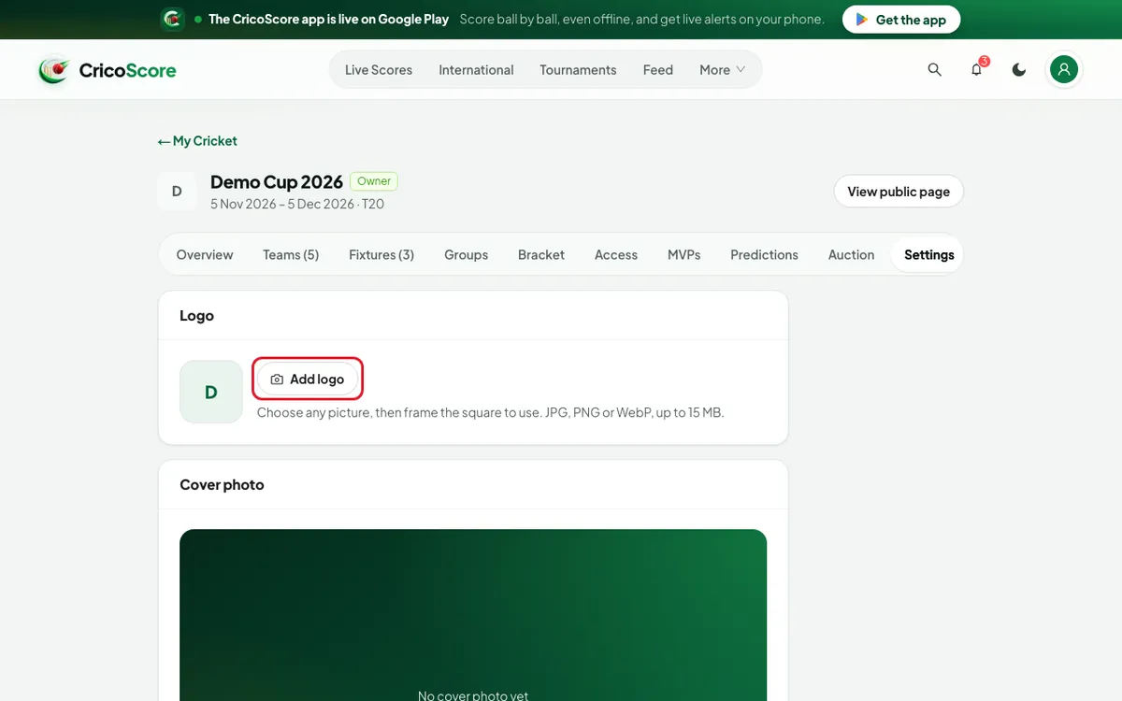Go back to My Cricket
This screenshot has width=1122, height=701.
click(197, 141)
